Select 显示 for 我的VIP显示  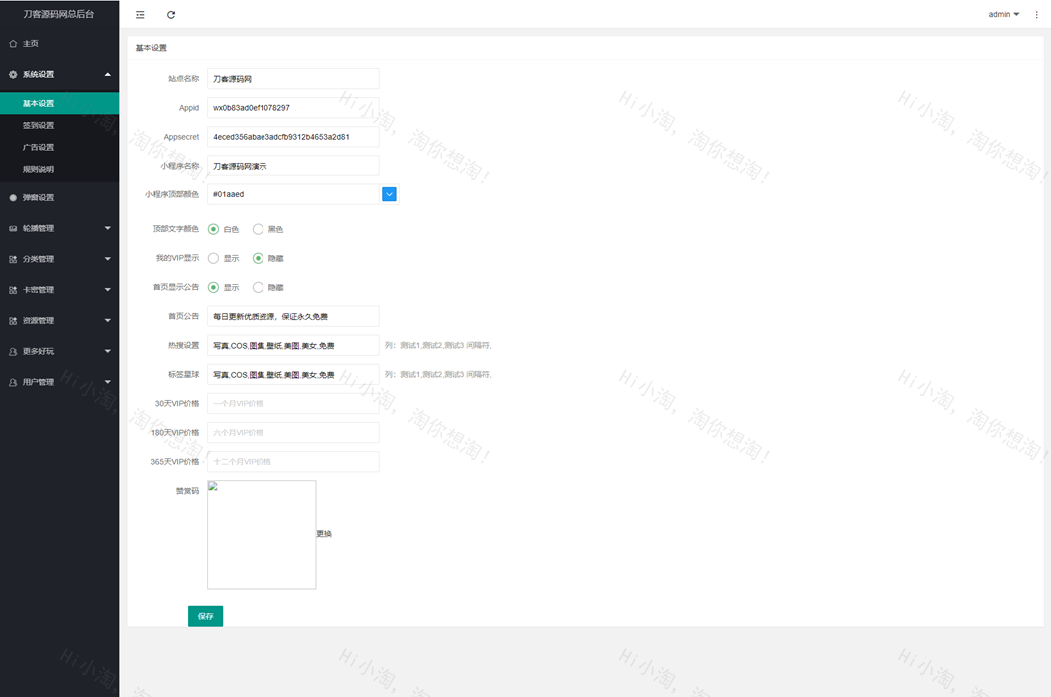pyautogui.click(x=214, y=259)
